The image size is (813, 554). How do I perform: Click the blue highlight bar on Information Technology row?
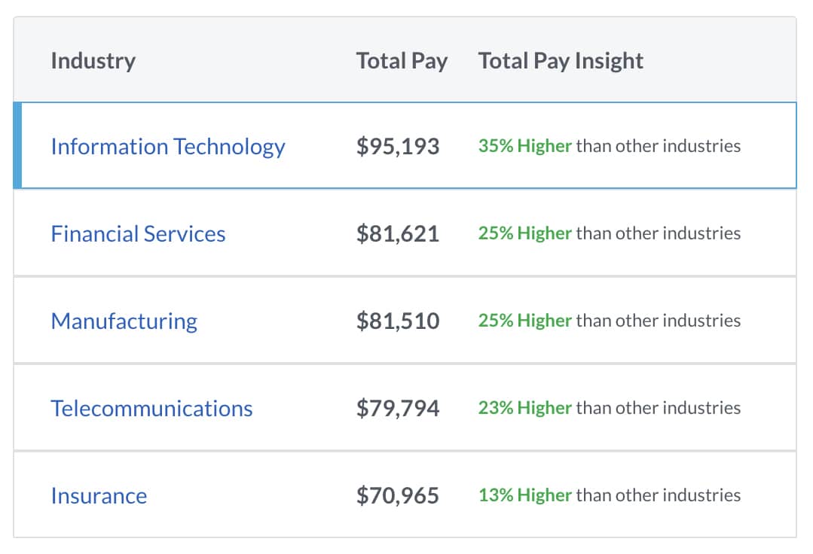point(17,145)
